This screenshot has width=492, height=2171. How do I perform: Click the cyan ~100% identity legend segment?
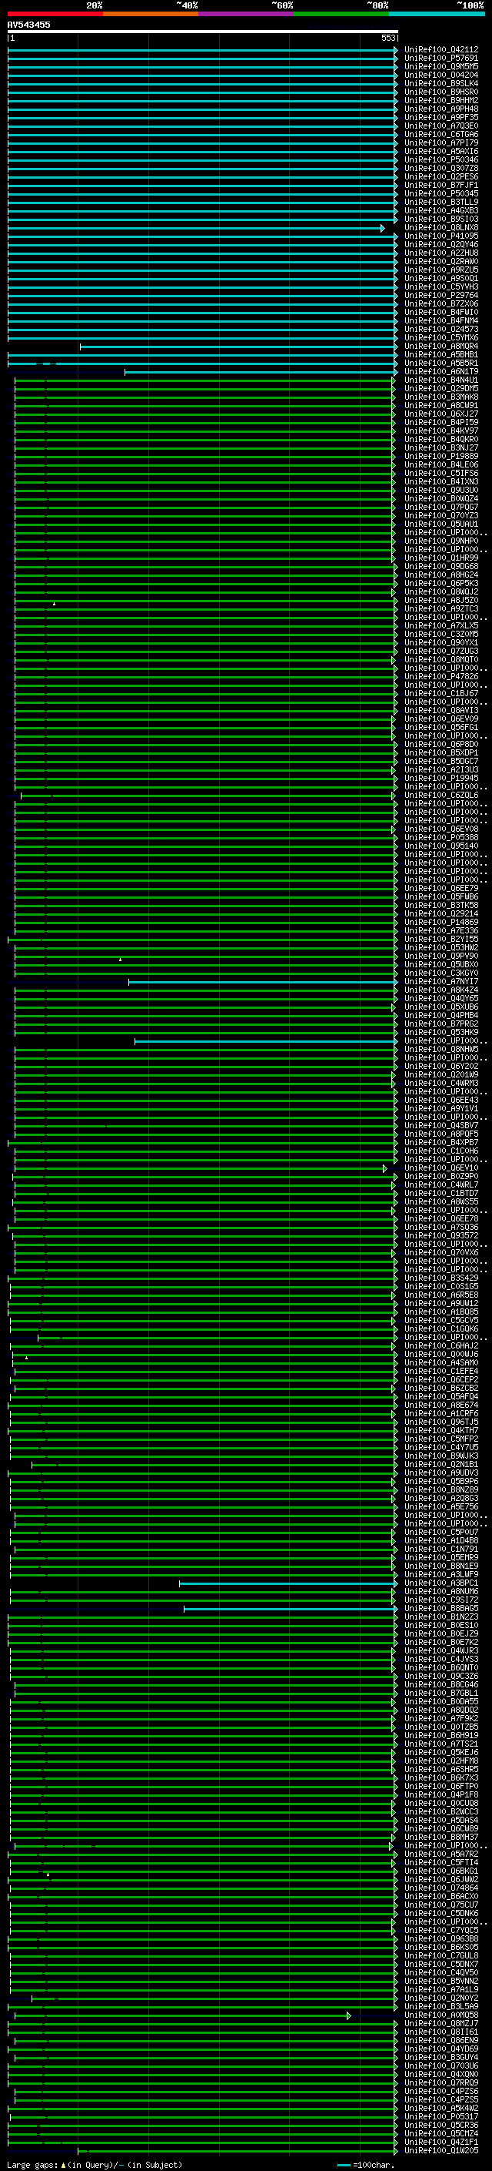click(x=437, y=14)
